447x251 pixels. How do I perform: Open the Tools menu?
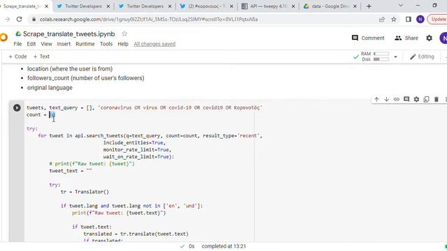pos(106,44)
